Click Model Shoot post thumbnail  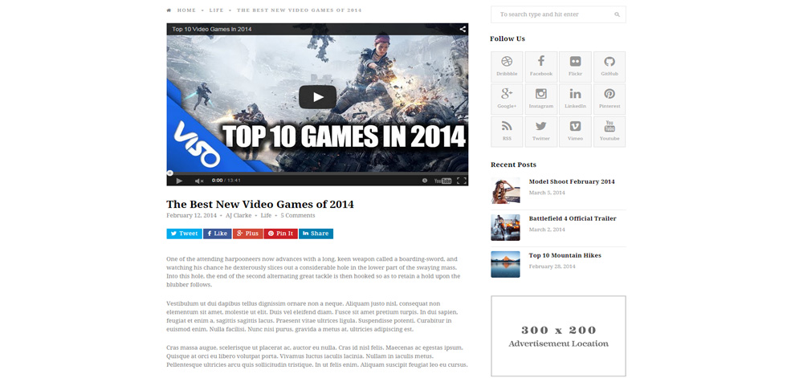tap(505, 190)
